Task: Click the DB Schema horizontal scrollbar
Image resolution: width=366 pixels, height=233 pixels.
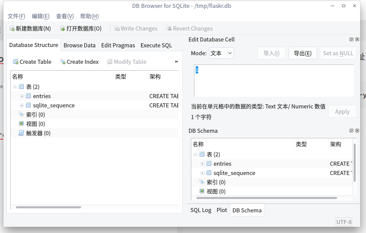Action: pos(267,198)
